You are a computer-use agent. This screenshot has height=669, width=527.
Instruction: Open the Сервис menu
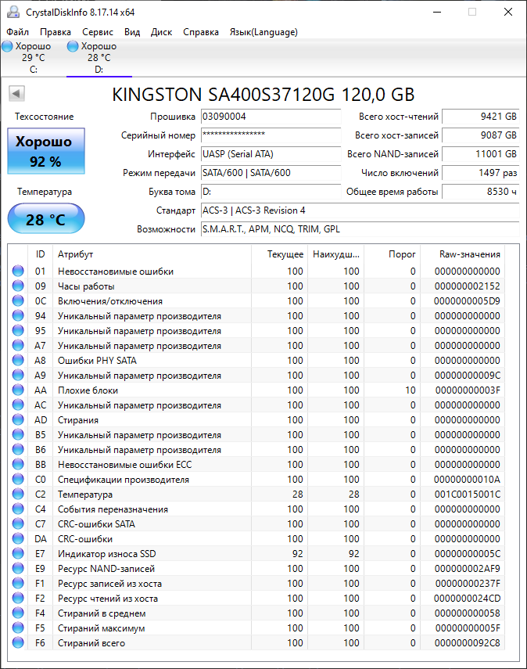pos(98,32)
